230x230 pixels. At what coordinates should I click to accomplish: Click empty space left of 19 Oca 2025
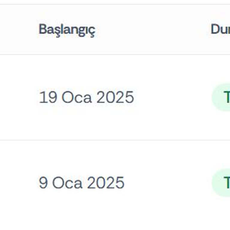(x=18, y=97)
